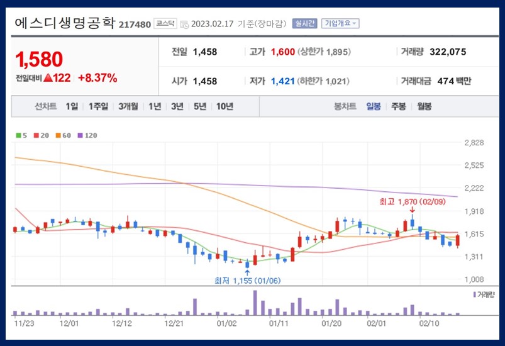The image size is (505, 346).
Task: Click the green 5-day moving average legend
Action: coord(21,135)
